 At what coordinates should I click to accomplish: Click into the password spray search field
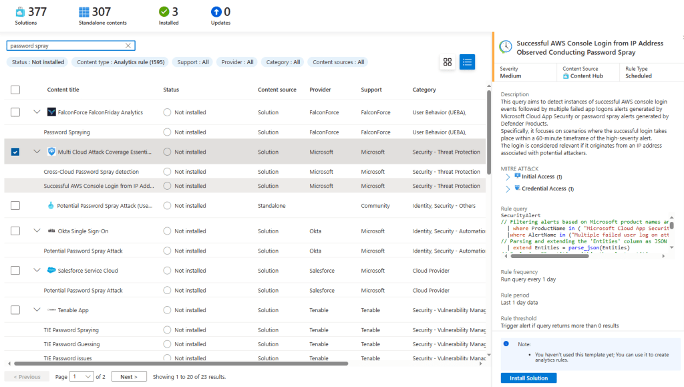pyautogui.click(x=65, y=46)
